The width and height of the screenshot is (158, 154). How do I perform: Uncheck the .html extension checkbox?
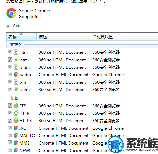pos(10,60)
